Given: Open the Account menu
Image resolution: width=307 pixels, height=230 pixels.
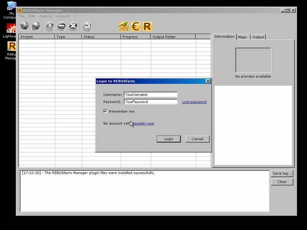Looking at the screenshot, I should pos(63,16).
